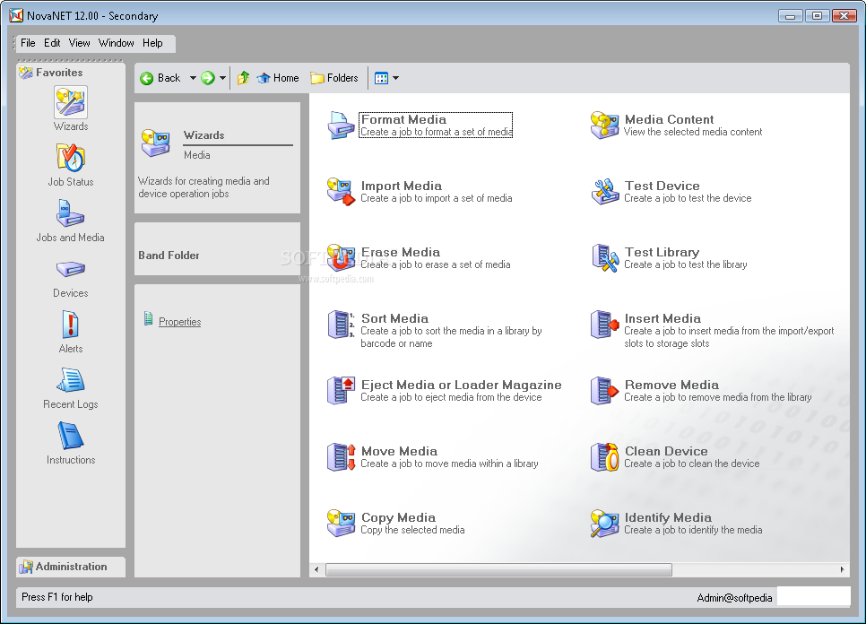Go to Home in the toolbar

click(278, 78)
